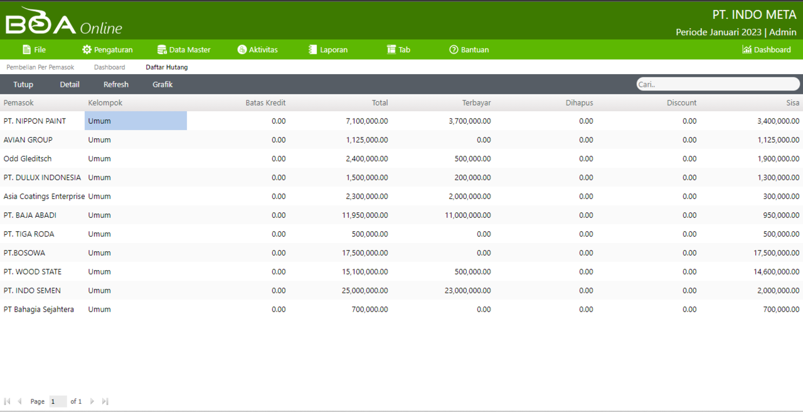The image size is (803, 412).
Task: Click total value 7,100,000.00
Action: 367,121
